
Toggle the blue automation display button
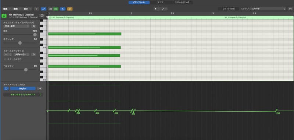44,9
